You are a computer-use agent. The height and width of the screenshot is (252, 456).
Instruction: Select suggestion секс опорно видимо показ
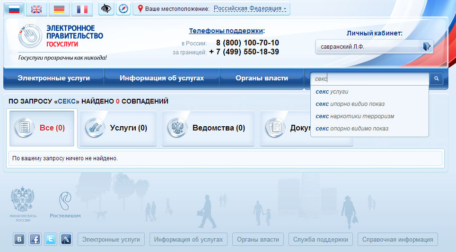369,129
